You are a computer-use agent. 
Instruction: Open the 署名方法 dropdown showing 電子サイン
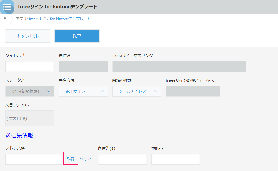(x=83, y=91)
